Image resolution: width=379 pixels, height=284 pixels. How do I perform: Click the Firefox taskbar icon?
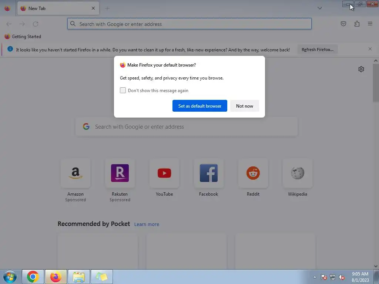point(56,277)
